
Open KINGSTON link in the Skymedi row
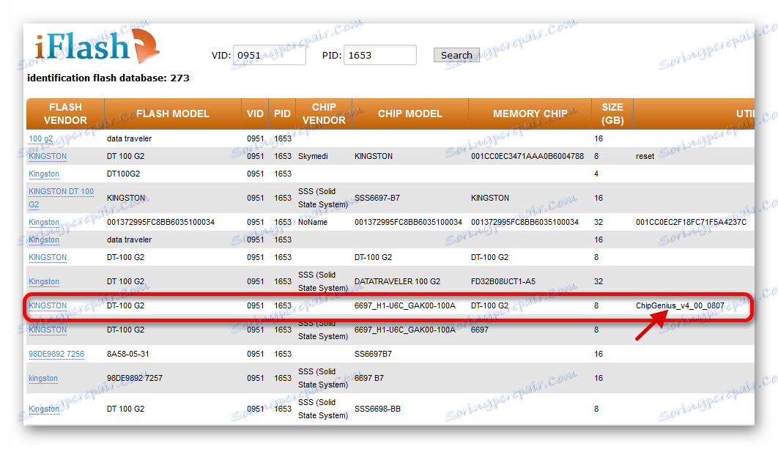point(48,156)
